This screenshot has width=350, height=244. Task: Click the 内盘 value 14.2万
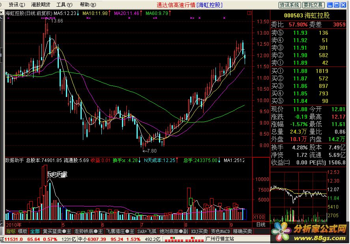point(337,139)
